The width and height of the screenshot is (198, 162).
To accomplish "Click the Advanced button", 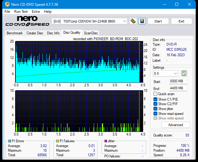I will point(176,125).
